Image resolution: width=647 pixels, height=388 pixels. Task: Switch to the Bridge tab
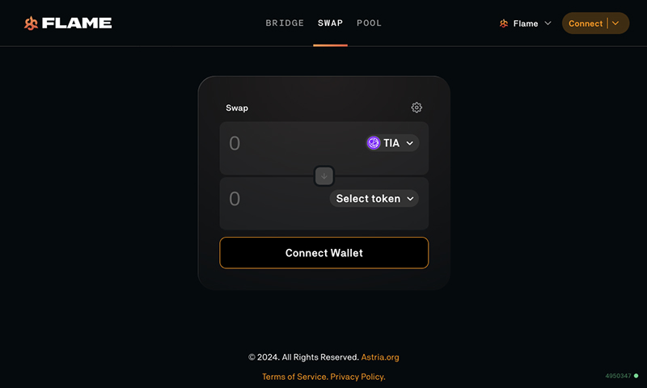tap(285, 23)
